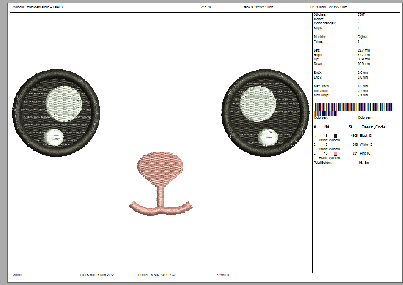The height and width of the screenshot is (285, 403).
Task: Click the Author field in footer
Action: coord(18,275)
